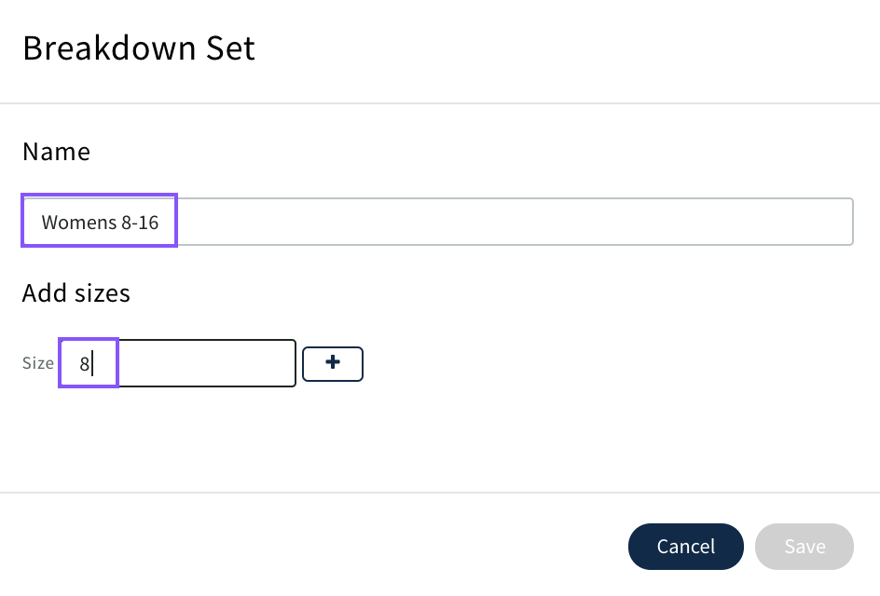Add the typed size 8 with plus
Image resolution: width=880 pixels, height=596 pixels.
333,364
